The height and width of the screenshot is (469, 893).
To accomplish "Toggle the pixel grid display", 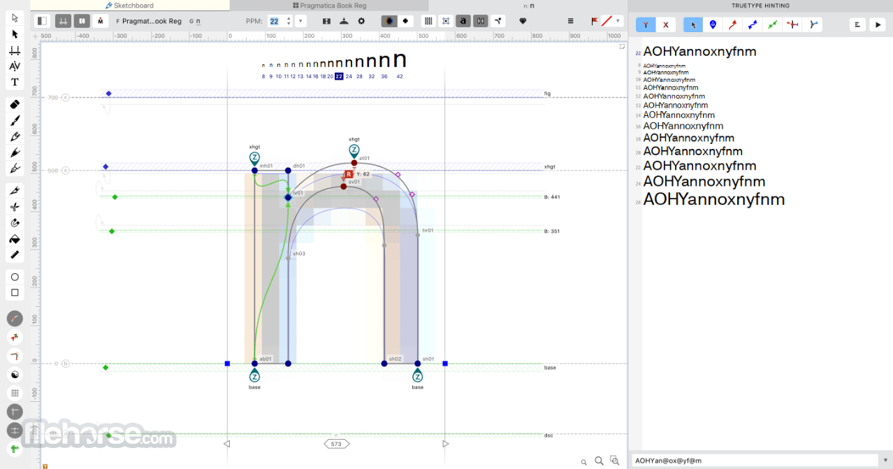I will coord(428,21).
